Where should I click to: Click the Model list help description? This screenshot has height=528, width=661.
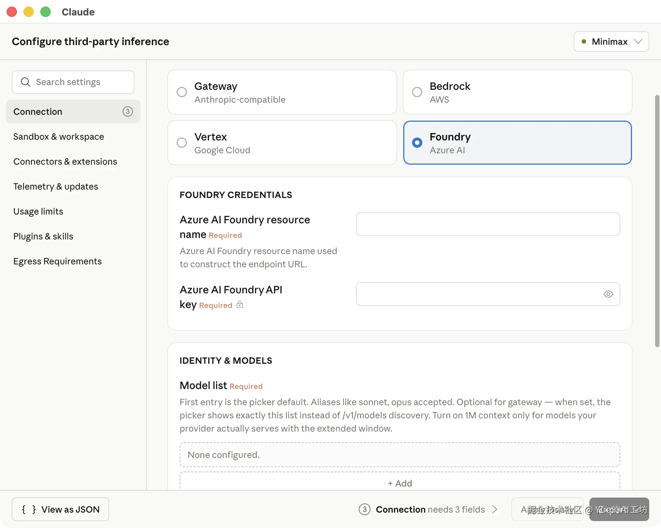395,415
